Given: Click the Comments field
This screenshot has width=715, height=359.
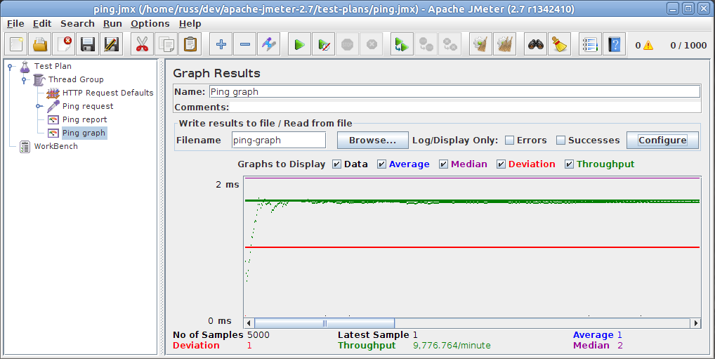Looking at the screenshot, I should pos(466,107).
